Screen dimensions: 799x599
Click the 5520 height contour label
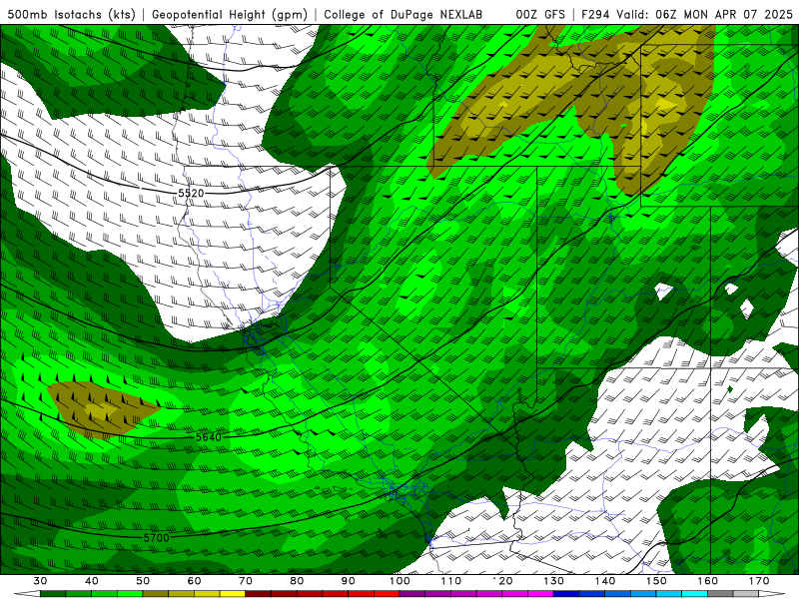[x=191, y=193]
